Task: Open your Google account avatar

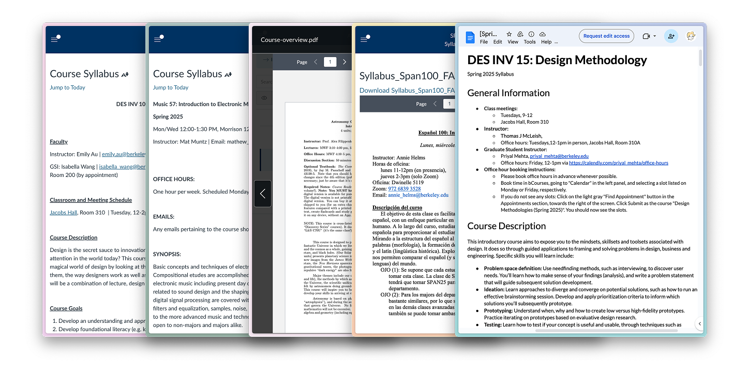Action: [692, 36]
